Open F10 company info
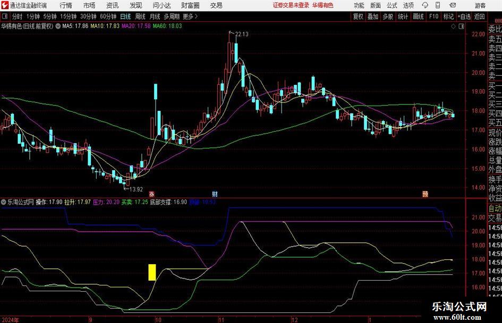The width and height of the screenshot is (502, 323). coord(433,16)
